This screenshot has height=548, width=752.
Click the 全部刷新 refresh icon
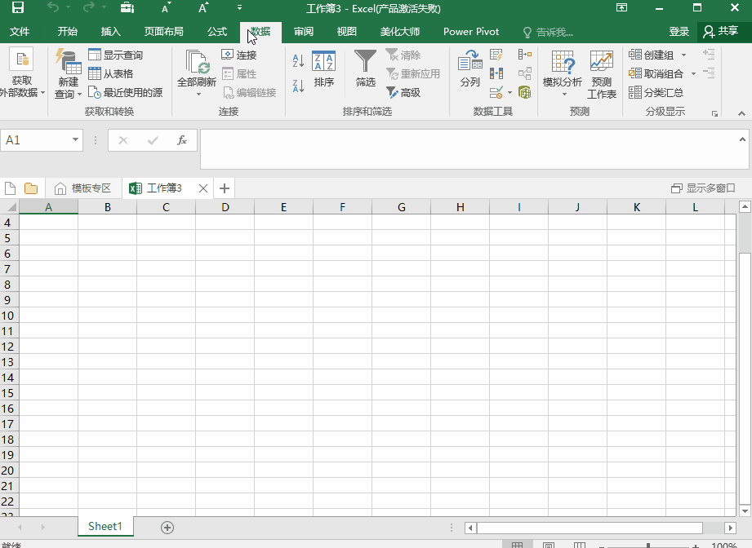tap(197, 62)
